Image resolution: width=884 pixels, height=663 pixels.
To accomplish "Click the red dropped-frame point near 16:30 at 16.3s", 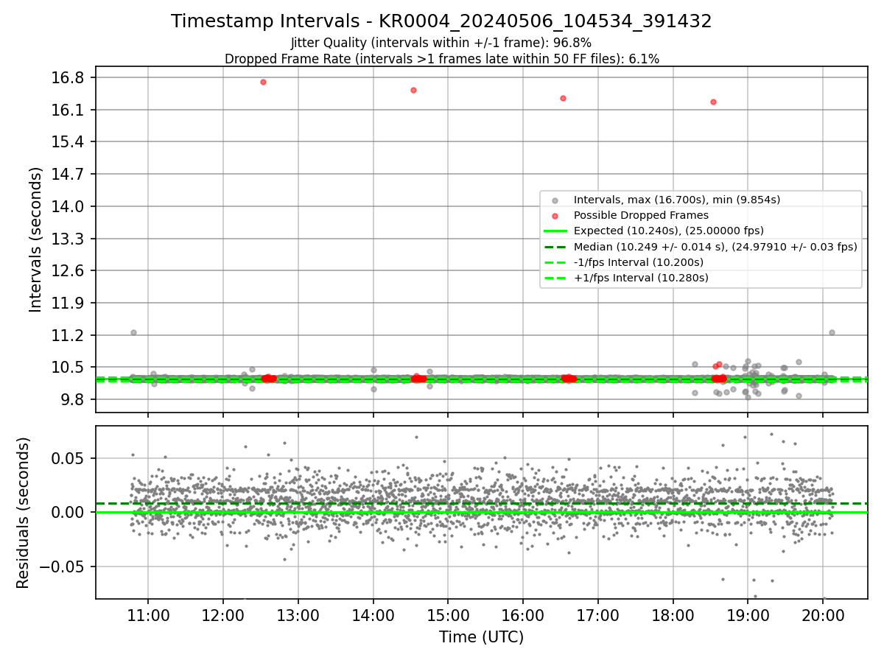I will (x=563, y=98).
